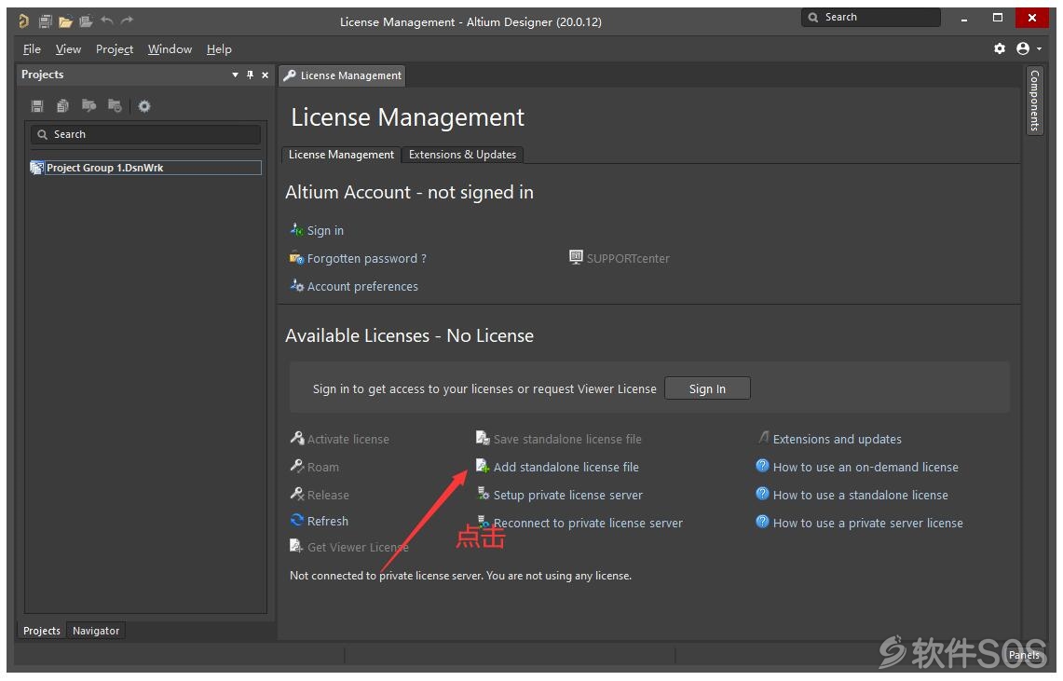The width and height of the screenshot is (1063, 681).
Task: Open How to use an on-demand license
Action: coord(865,467)
